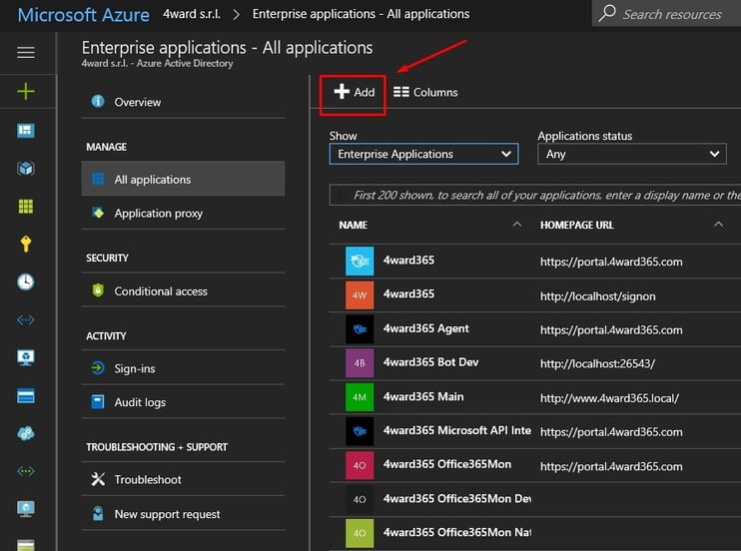This screenshot has height=551, width=741.
Task: Open the virtual machine monitor sidebar icon
Action: tap(26, 357)
